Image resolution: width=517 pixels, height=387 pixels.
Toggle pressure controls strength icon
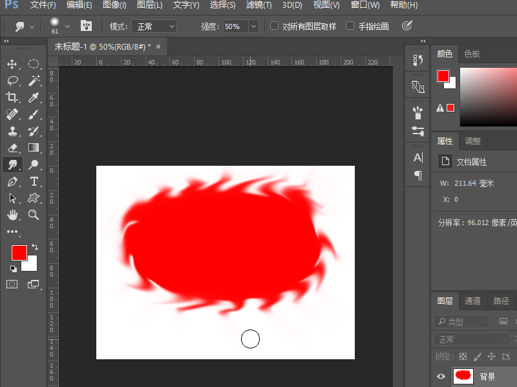407,26
